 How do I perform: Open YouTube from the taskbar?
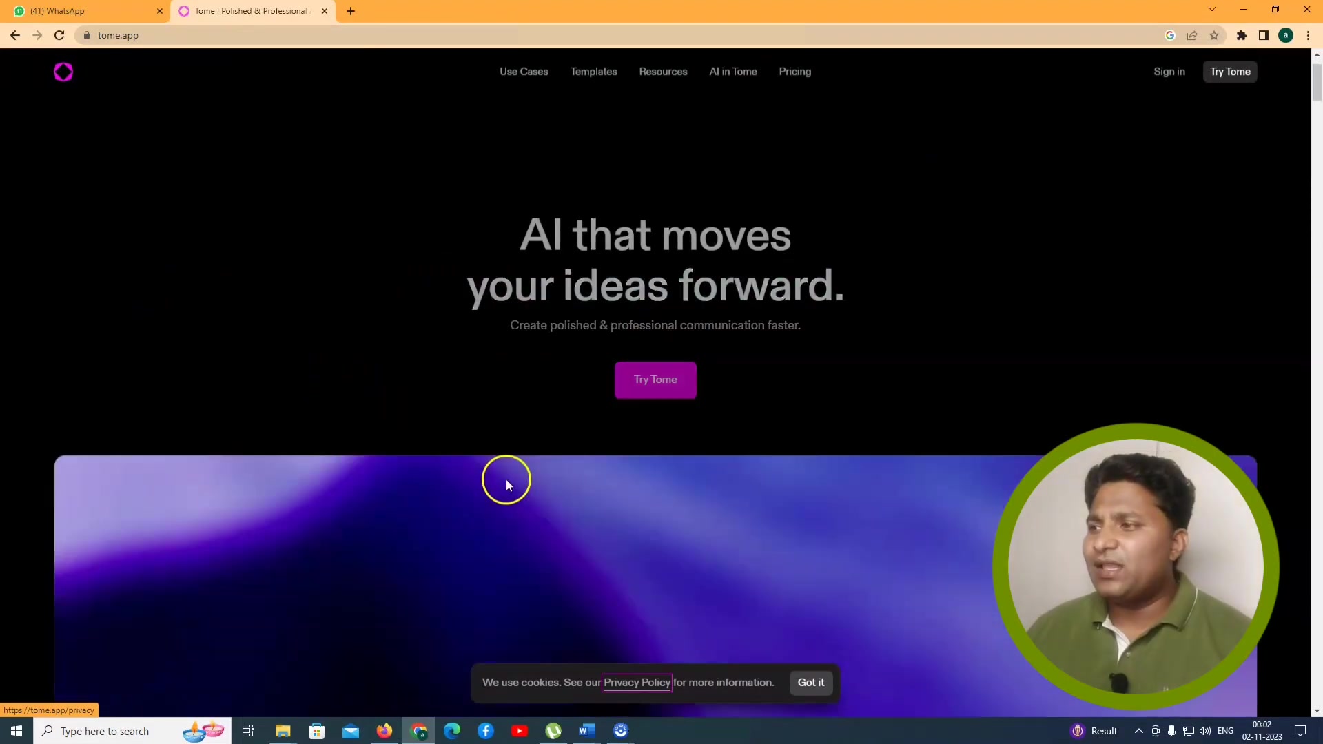(520, 731)
